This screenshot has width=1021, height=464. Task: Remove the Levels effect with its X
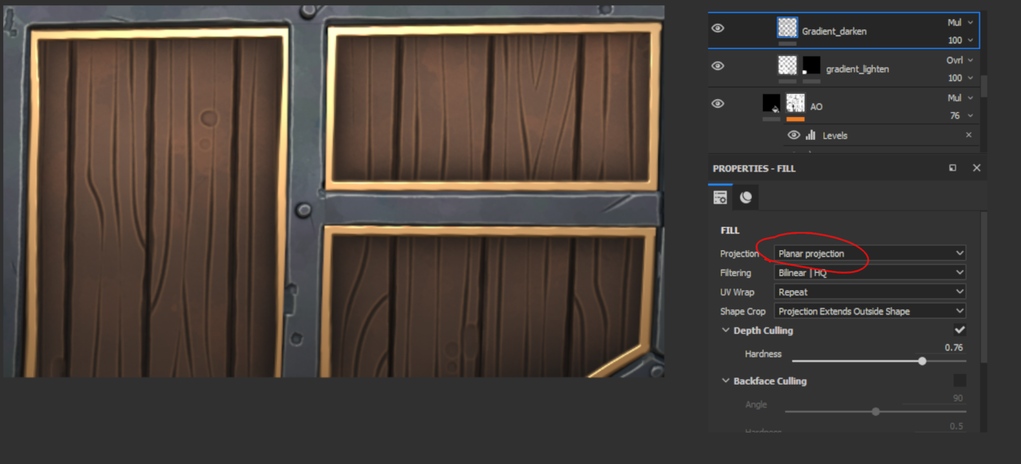968,135
